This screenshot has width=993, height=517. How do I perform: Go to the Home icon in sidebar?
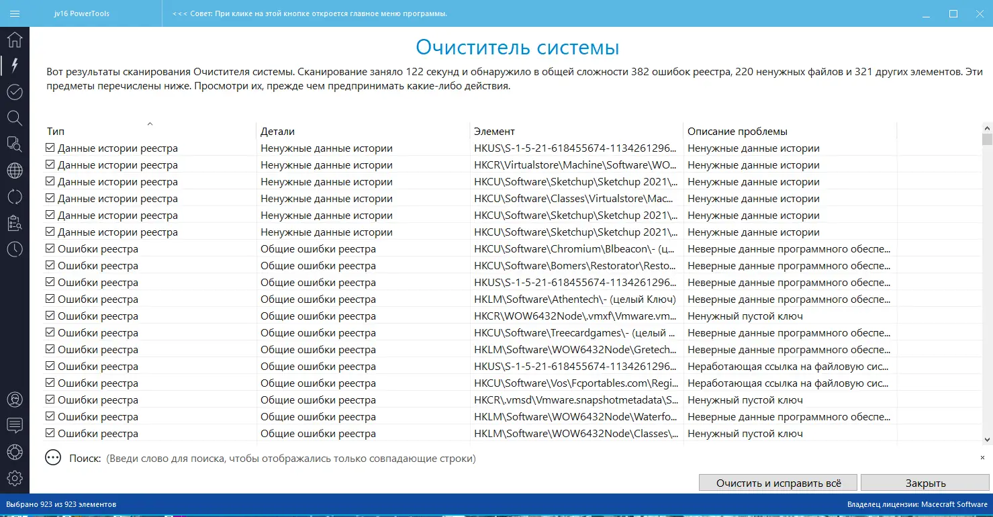pyautogui.click(x=15, y=40)
